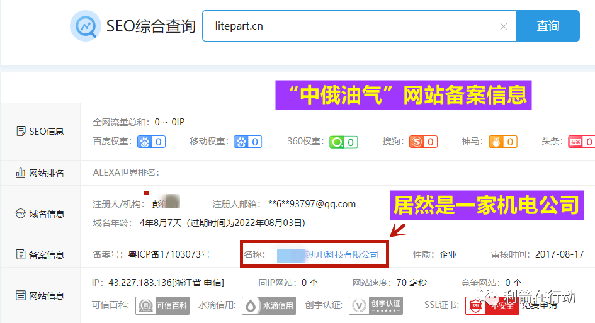Open the 域名信息 sidebar section
The height and width of the screenshot is (323, 595).
40,213
